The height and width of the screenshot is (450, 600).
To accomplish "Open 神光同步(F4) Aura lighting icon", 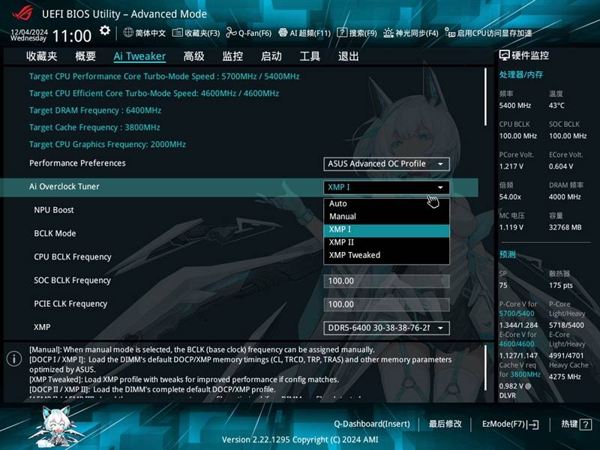I will [388, 33].
